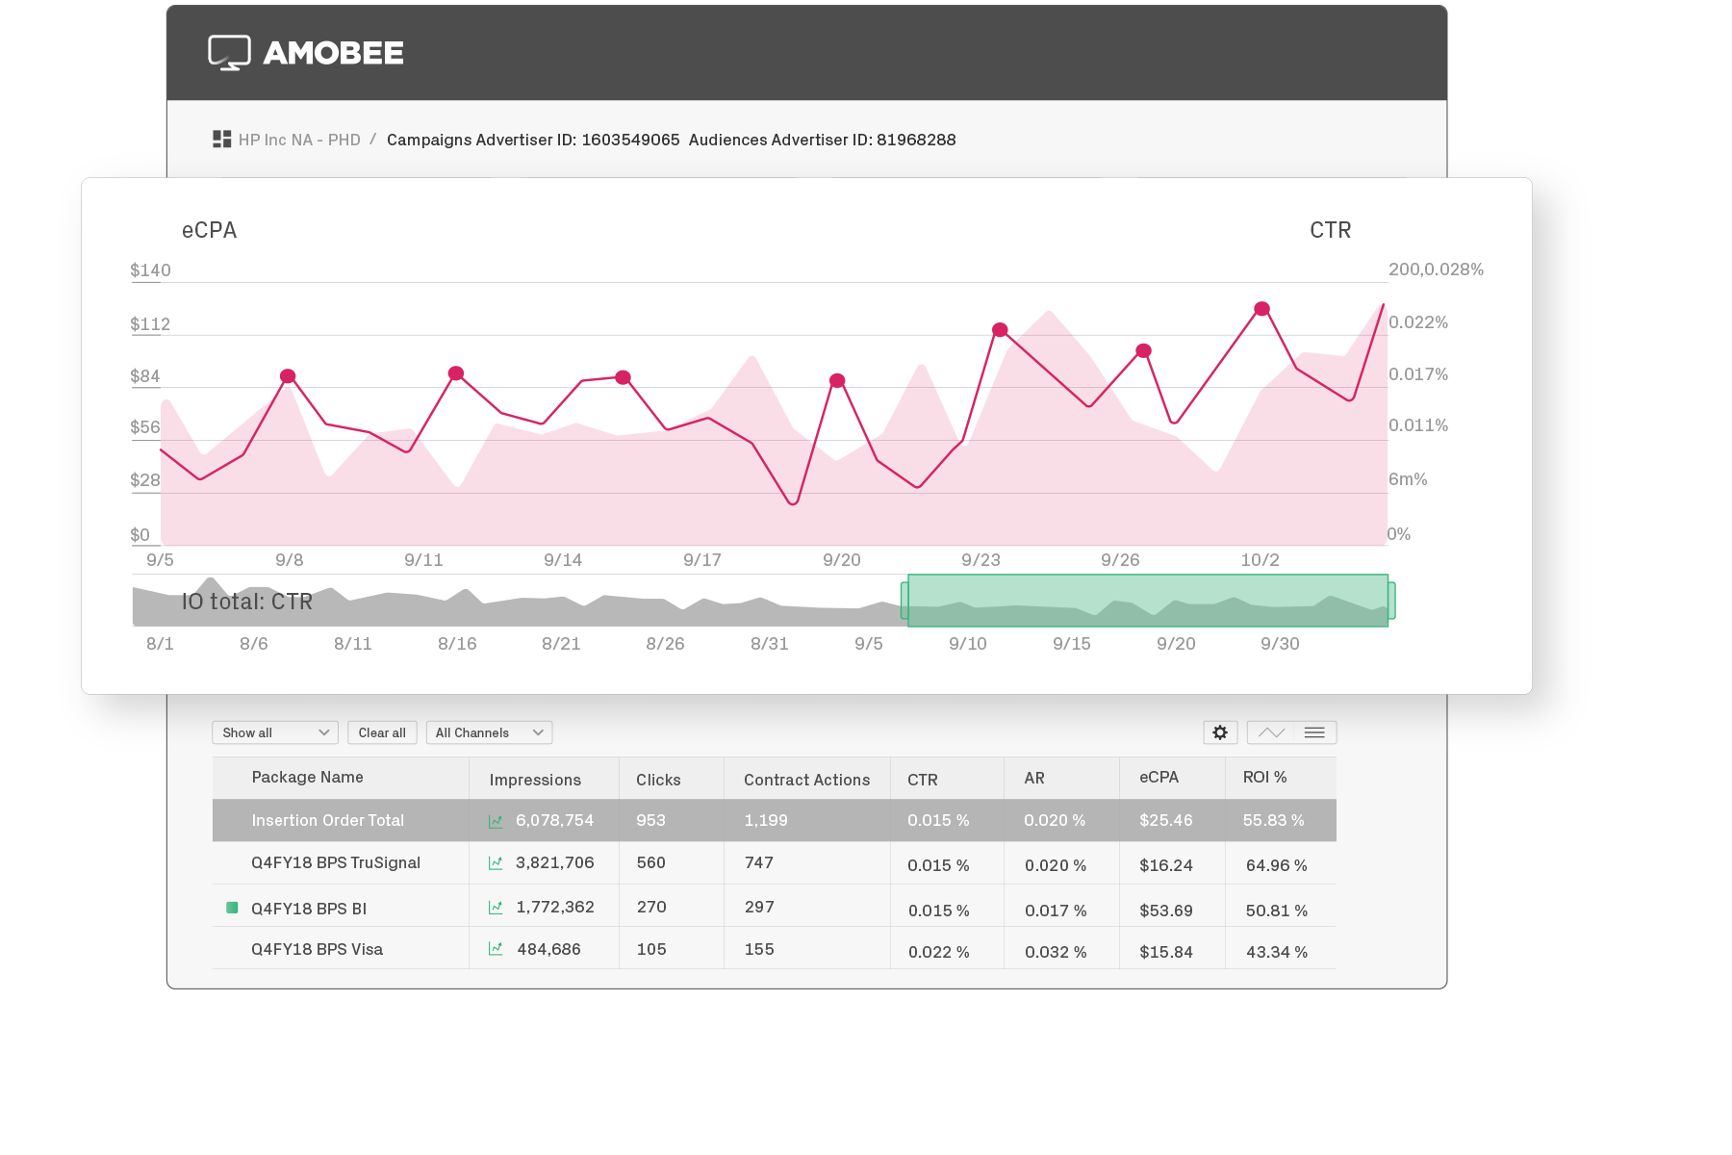Open HP Inc NA - PHD breadcrumb link
The height and width of the screenshot is (1155, 1732).
(299, 140)
